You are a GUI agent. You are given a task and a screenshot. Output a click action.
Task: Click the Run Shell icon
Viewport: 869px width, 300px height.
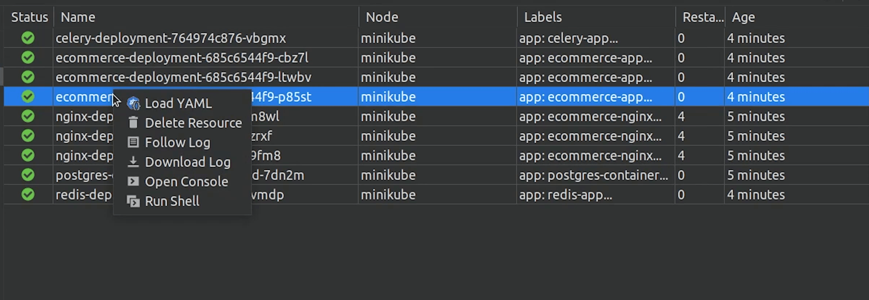[x=133, y=201]
